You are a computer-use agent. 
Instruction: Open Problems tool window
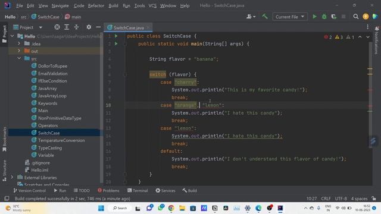[108, 191]
